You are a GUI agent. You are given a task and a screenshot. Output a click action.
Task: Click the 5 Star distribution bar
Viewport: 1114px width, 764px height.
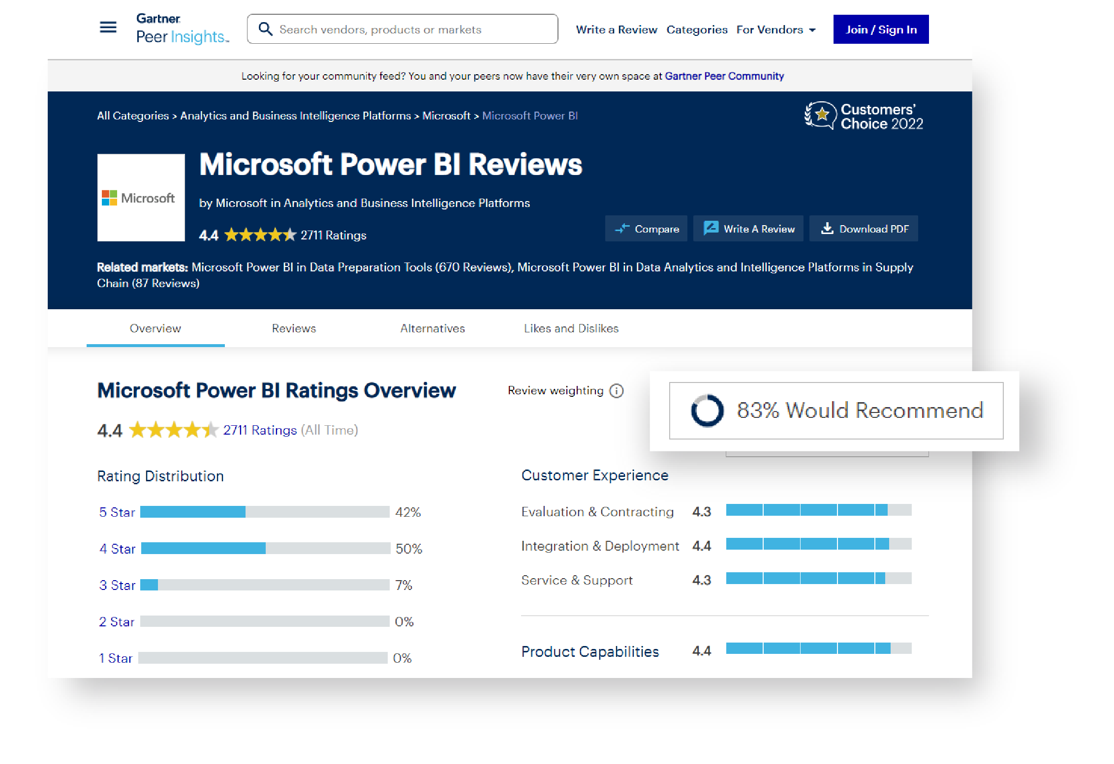[265, 512]
